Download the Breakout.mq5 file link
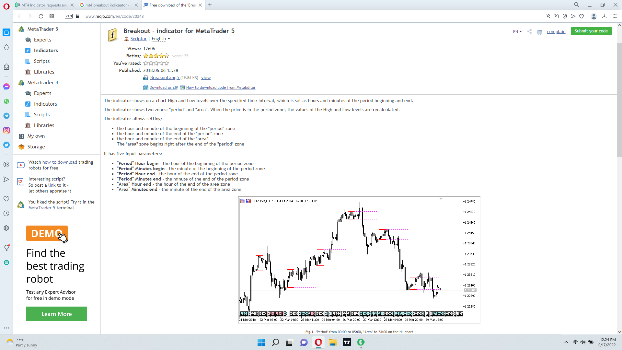622x350 pixels. click(x=165, y=78)
